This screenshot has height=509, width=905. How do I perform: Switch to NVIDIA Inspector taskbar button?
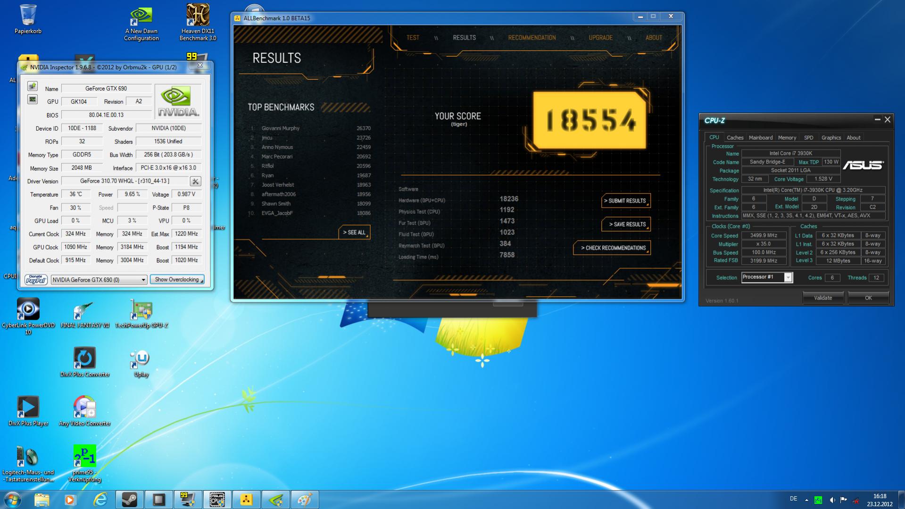tap(275, 500)
